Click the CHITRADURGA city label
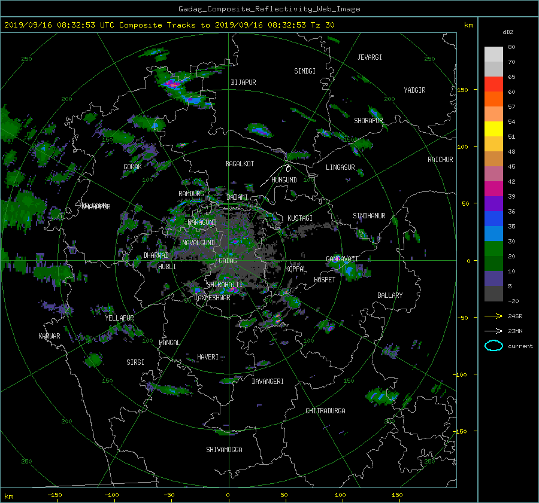Screen dimensions: 539x503 (326, 411)
